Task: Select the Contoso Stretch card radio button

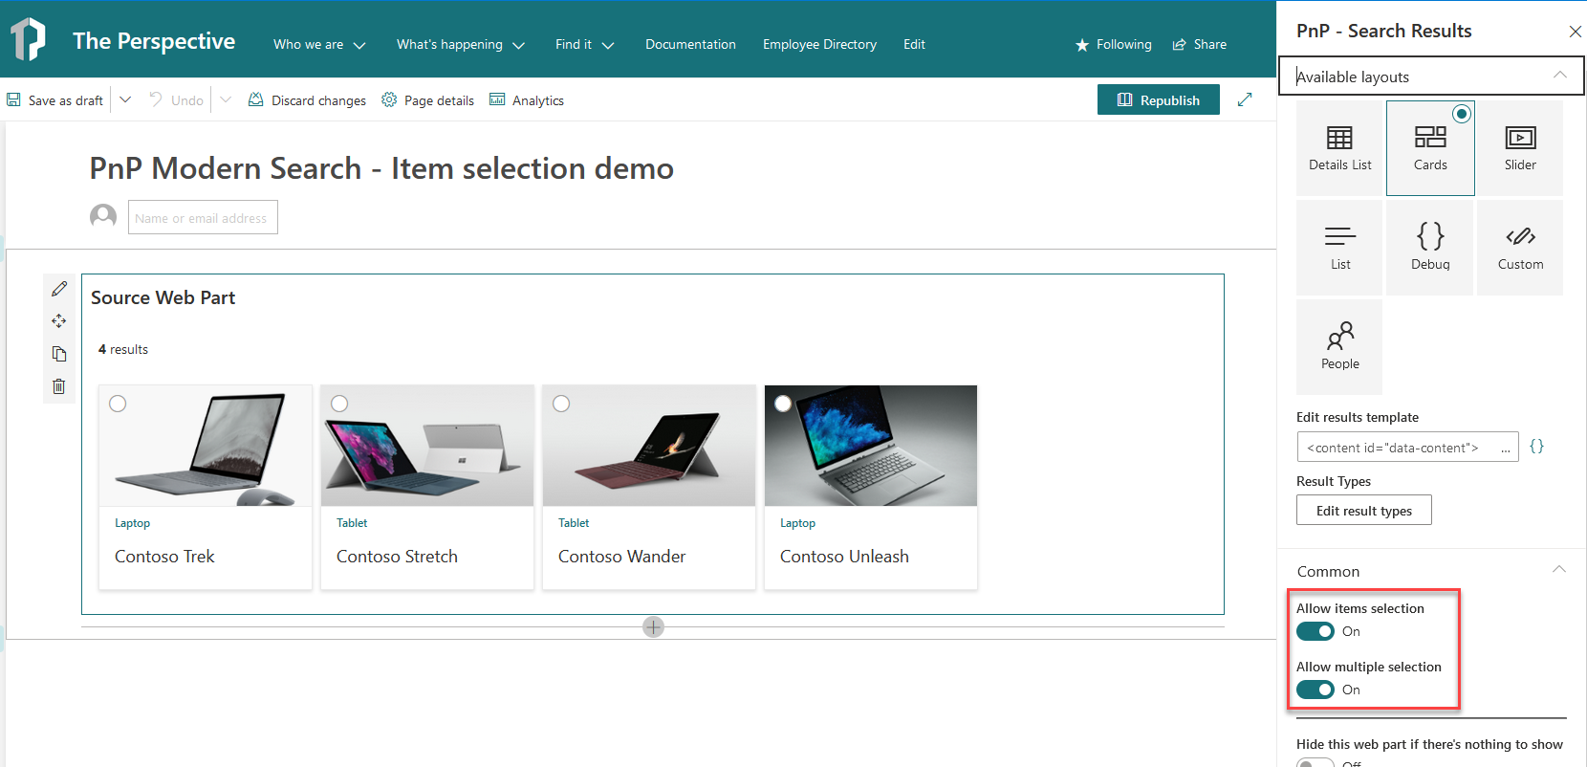Action: tap(339, 404)
